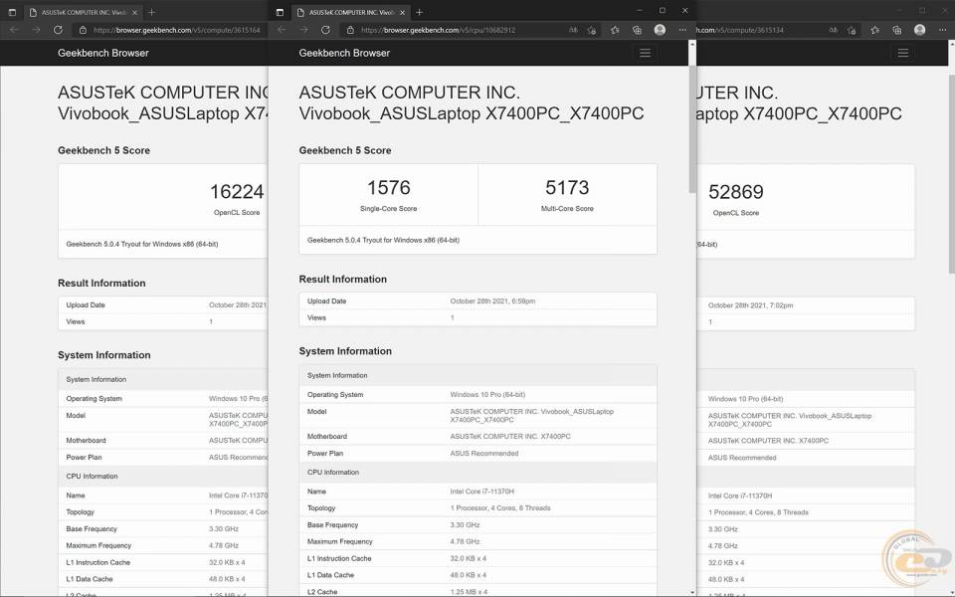
Task: Expand the hamburger menu in the right window
Action: pyautogui.click(x=903, y=53)
